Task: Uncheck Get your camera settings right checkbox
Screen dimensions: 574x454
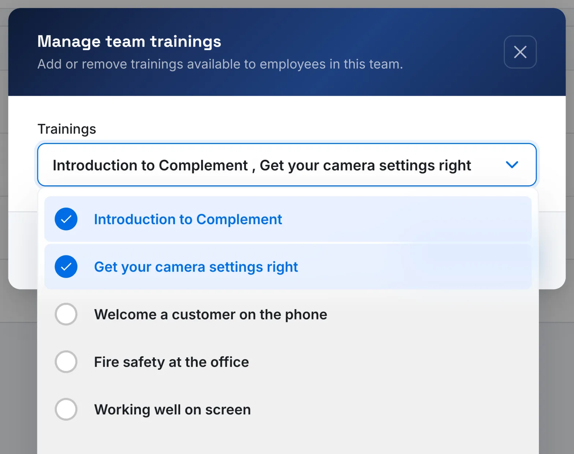Action: [x=66, y=267]
